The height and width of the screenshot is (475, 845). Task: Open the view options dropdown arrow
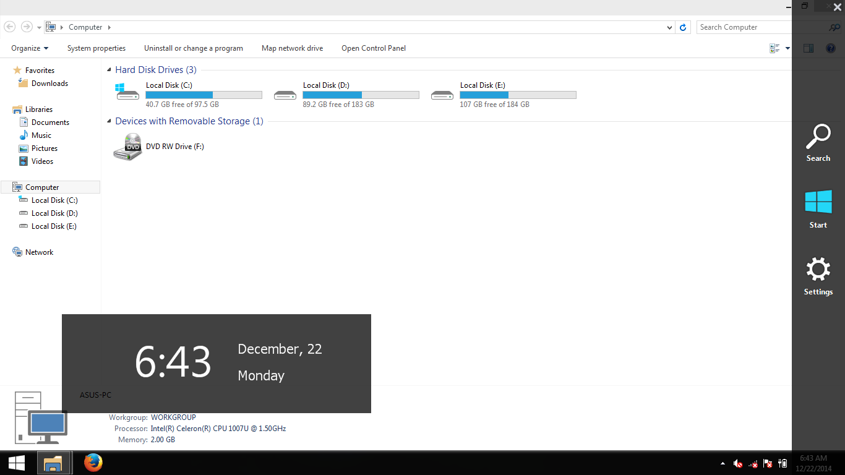pos(787,48)
